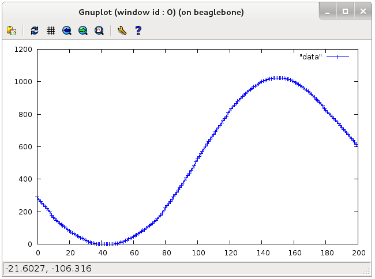Open configuration wrench icon
This screenshot has width=375, height=279.
coord(122,31)
